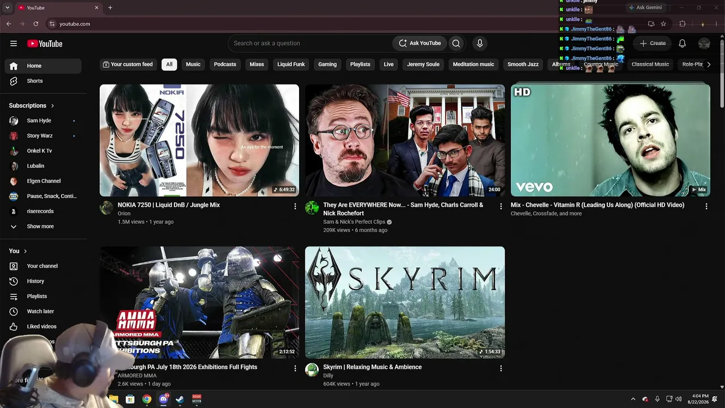The height and width of the screenshot is (408, 725).
Task: Open the account avatar menu
Action: tap(704, 43)
